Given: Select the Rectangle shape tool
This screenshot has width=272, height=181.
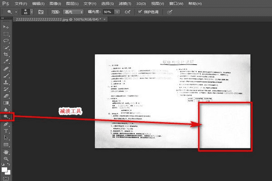Looking at the screenshot, I should (x=6, y=145).
